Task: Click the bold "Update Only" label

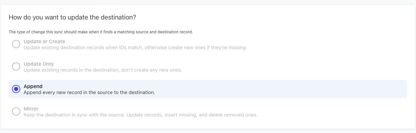Action: point(39,64)
